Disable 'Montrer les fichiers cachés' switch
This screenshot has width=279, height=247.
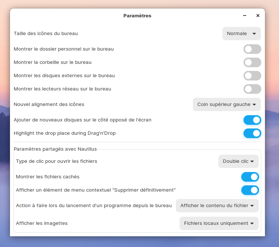[x=250, y=177]
